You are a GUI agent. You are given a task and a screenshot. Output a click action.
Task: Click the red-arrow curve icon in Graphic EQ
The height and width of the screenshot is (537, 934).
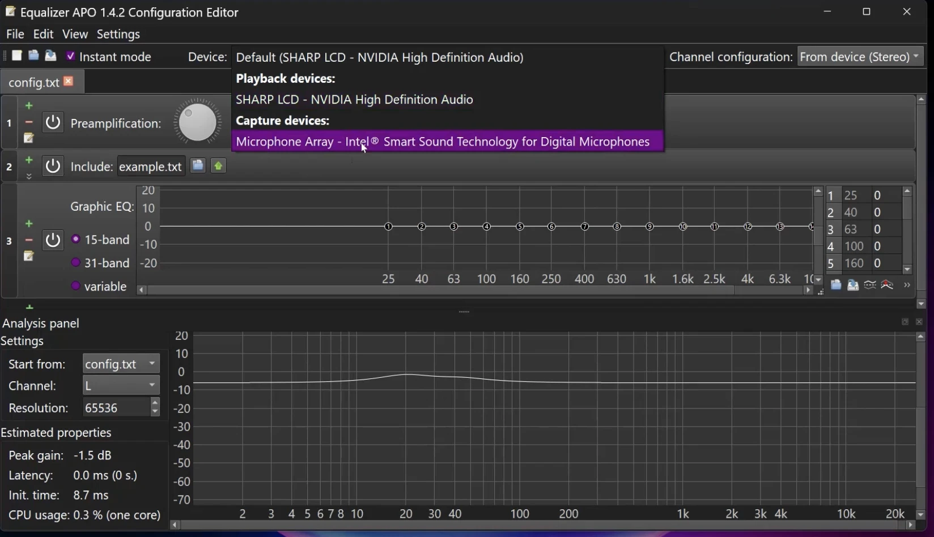click(888, 285)
